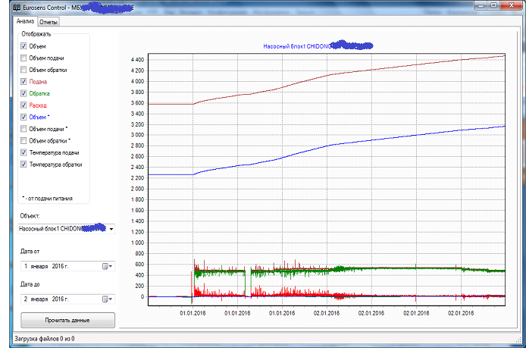Image resolution: width=526 pixels, height=354 pixels.
Task: Disable the green Обратка series checkbox
Action: pyautogui.click(x=23, y=93)
